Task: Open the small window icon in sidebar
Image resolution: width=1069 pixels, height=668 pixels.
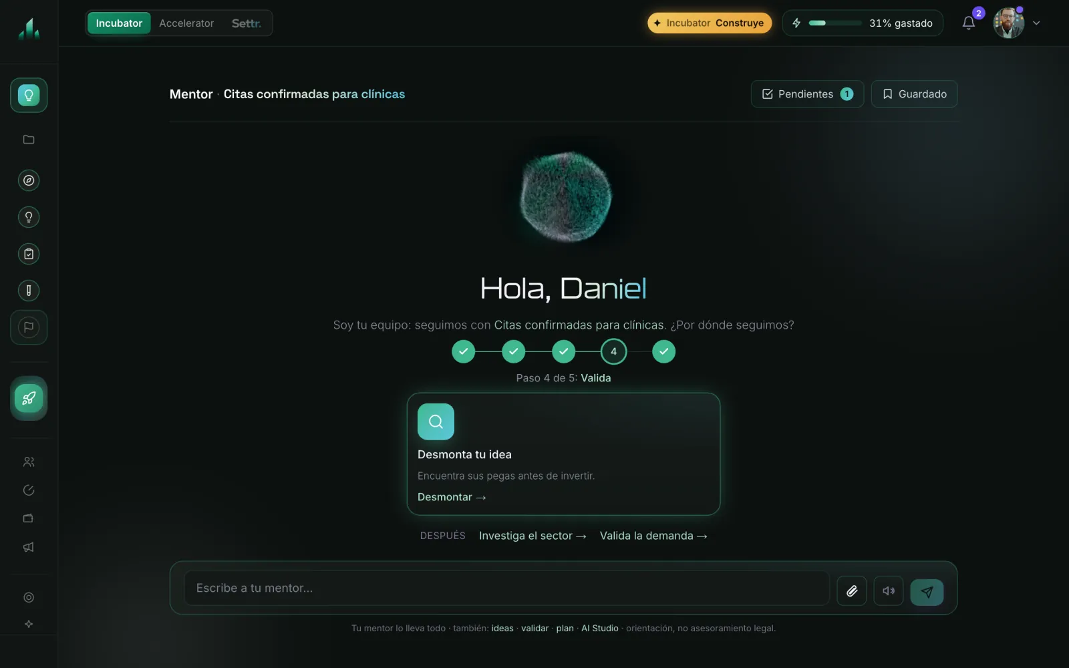Action: pos(29,518)
